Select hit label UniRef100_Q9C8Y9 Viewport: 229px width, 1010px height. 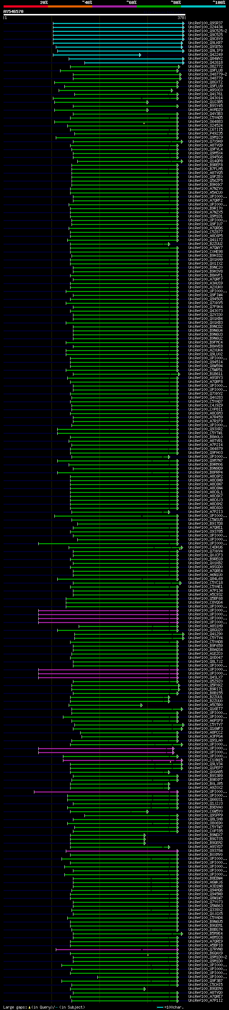click(x=205, y=39)
